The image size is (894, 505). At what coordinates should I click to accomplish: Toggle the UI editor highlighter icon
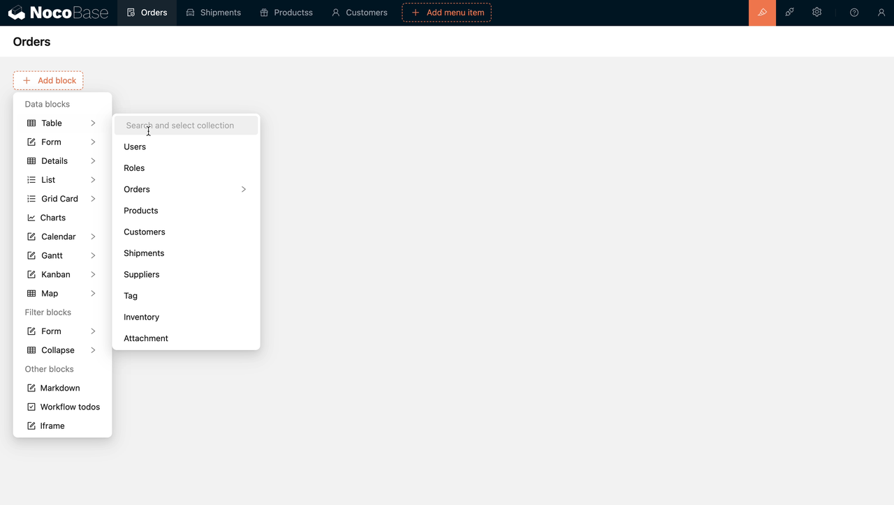(x=762, y=13)
